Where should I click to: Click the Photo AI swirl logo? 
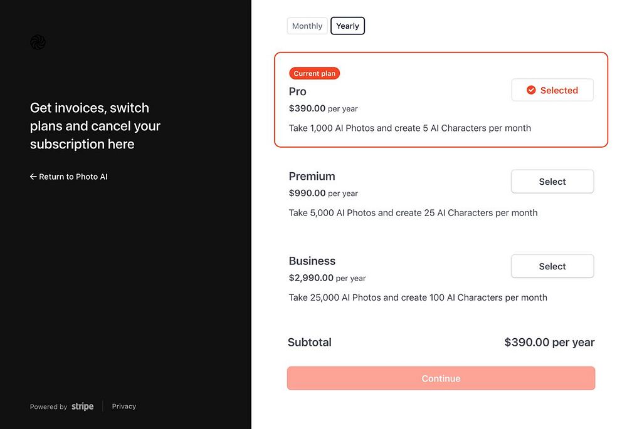coord(38,42)
